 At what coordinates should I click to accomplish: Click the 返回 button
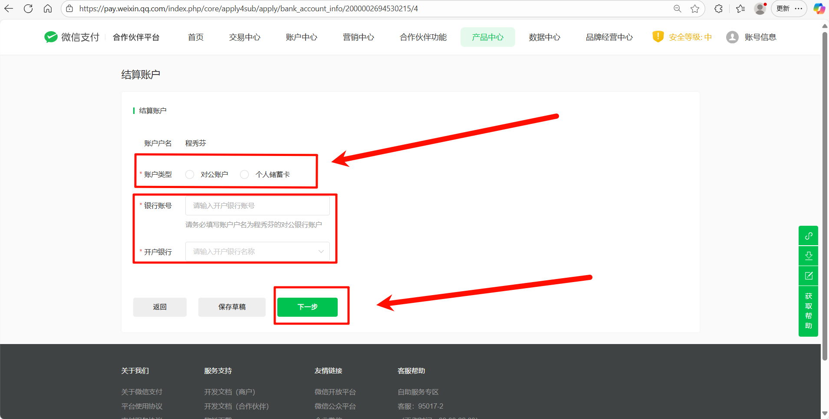[x=160, y=307]
